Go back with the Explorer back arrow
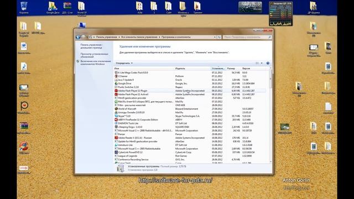354x199 pixels. [78, 37]
